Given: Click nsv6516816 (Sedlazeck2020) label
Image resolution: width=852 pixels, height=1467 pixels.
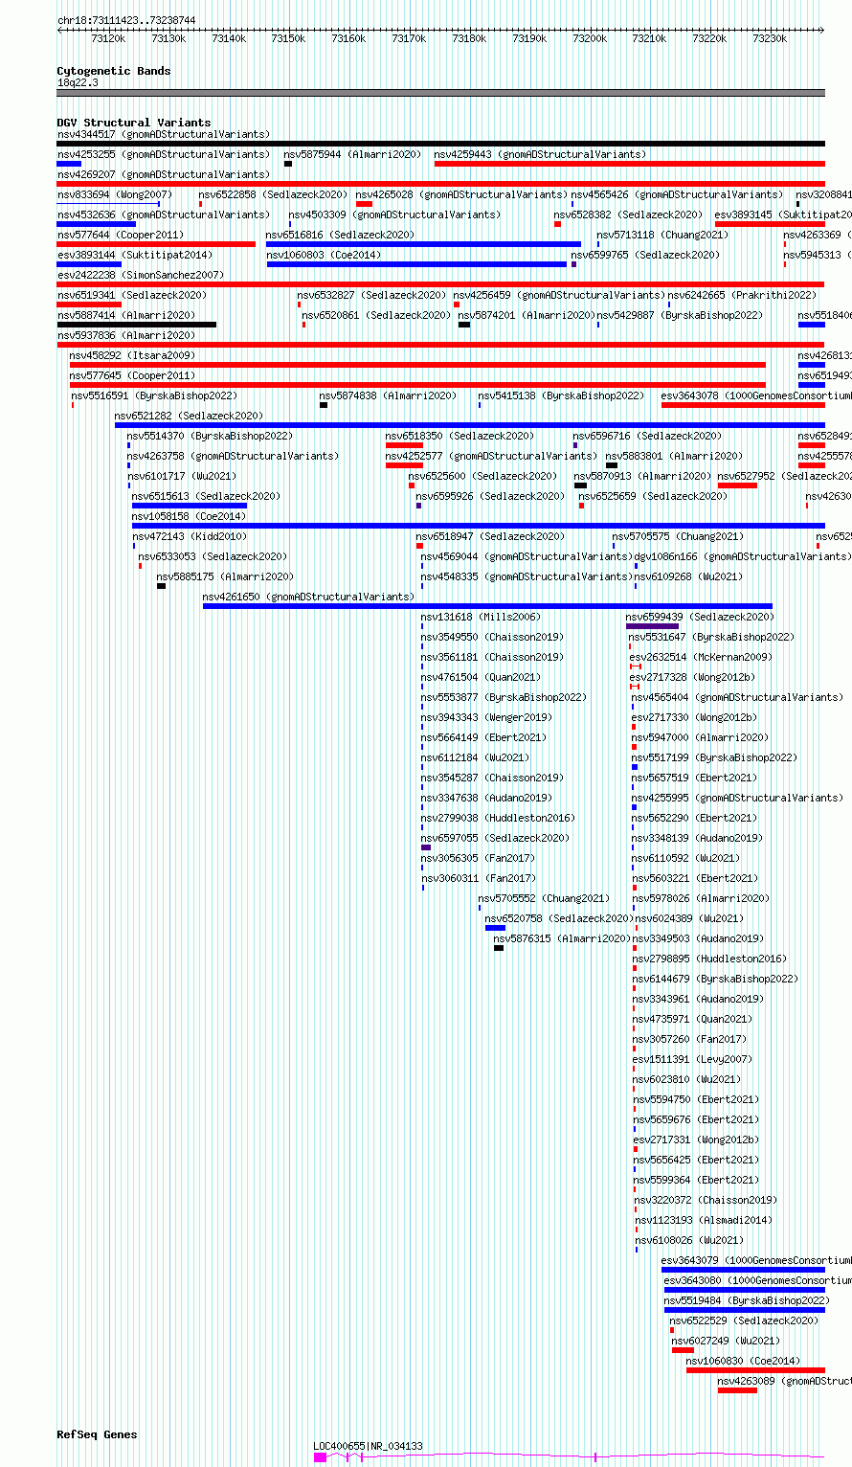Looking at the screenshot, I should pyautogui.click(x=340, y=235).
